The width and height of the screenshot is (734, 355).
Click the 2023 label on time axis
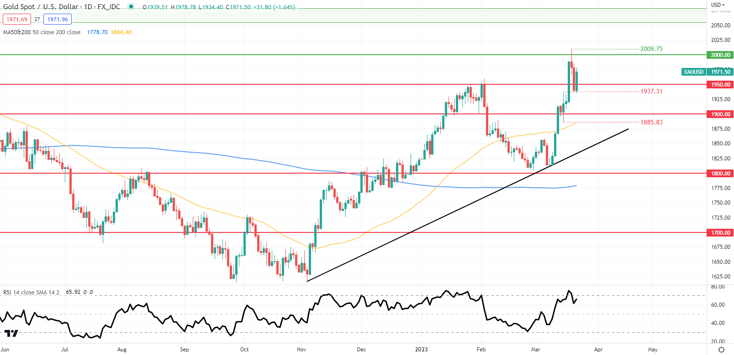coord(421,350)
